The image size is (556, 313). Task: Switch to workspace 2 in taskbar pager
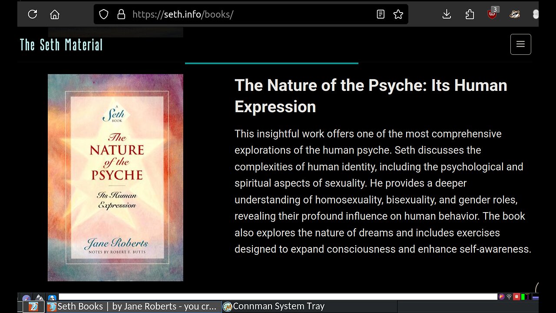(33, 307)
